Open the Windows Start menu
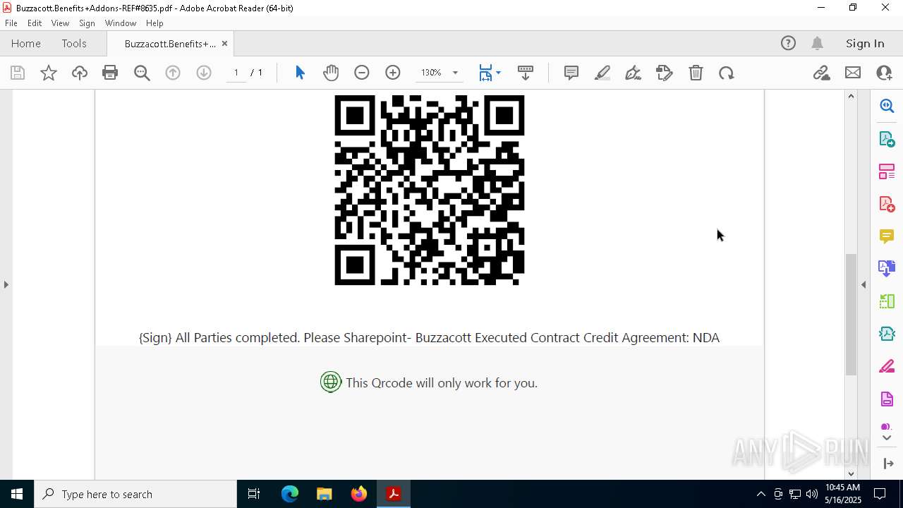Viewport: 903px width, 508px height. (x=17, y=494)
